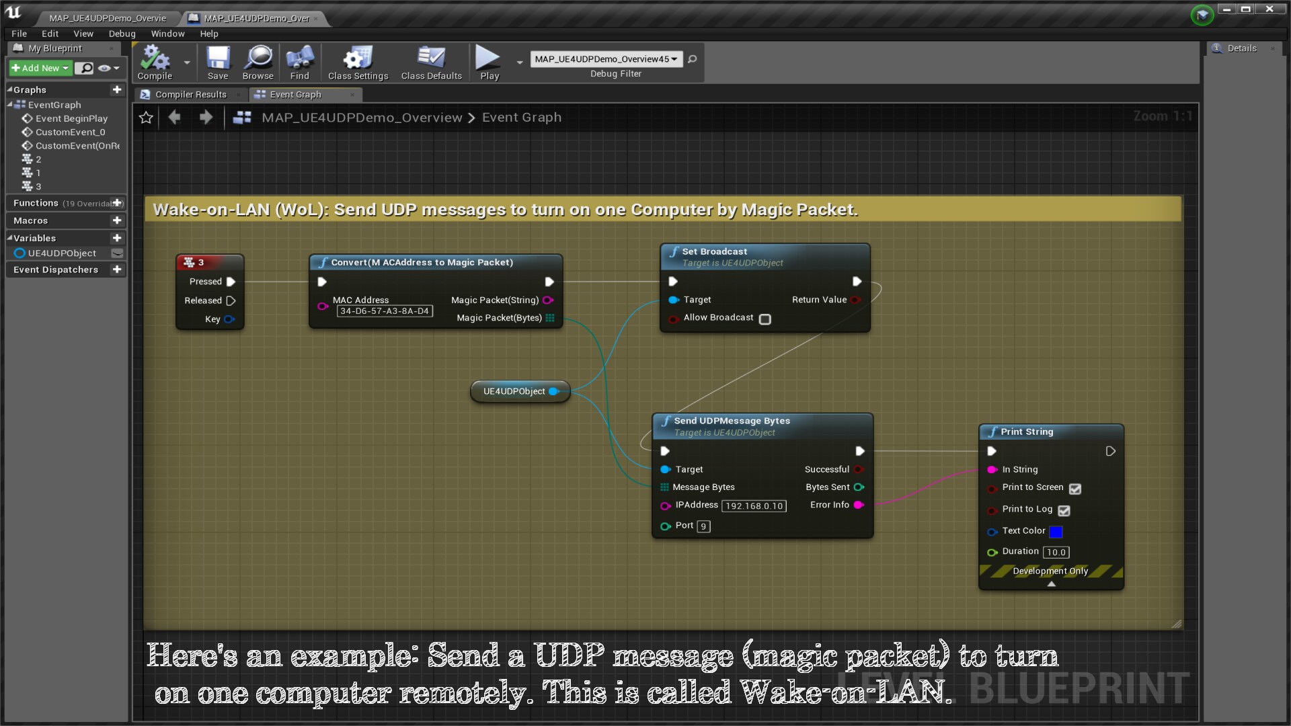Open the Debug menu
Image resolution: width=1291 pixels, height=726 pixels.
click(122, 33)
